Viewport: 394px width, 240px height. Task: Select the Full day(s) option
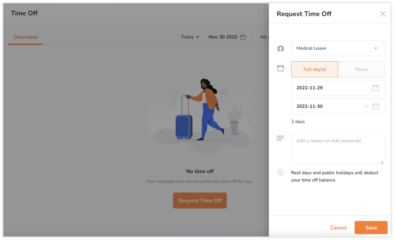coord(314,70)
